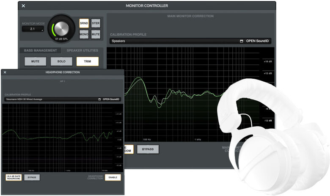The image size is (330, 196).
Task: Open SoundID folder icon in Headphone Correction
Action: [99, 99]
